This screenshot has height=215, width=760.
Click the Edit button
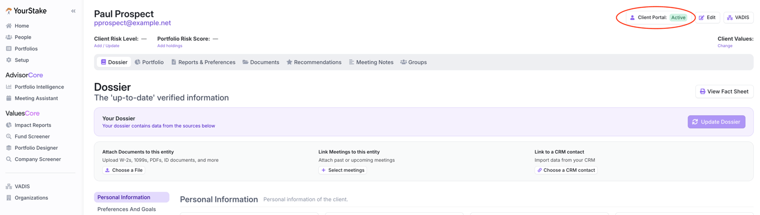coord(707,18)
